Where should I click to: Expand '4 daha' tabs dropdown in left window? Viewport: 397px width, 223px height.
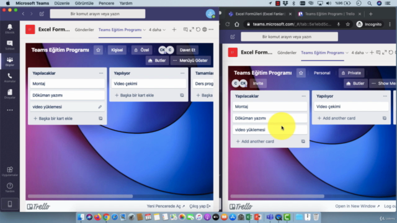pos(164,30)
